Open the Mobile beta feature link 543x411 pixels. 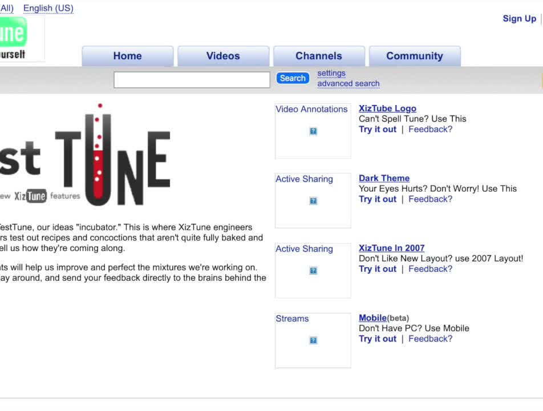373,318
